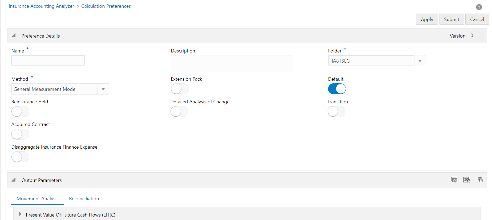Click the Calculation Preferences breadcrumb link

point(106,6)
